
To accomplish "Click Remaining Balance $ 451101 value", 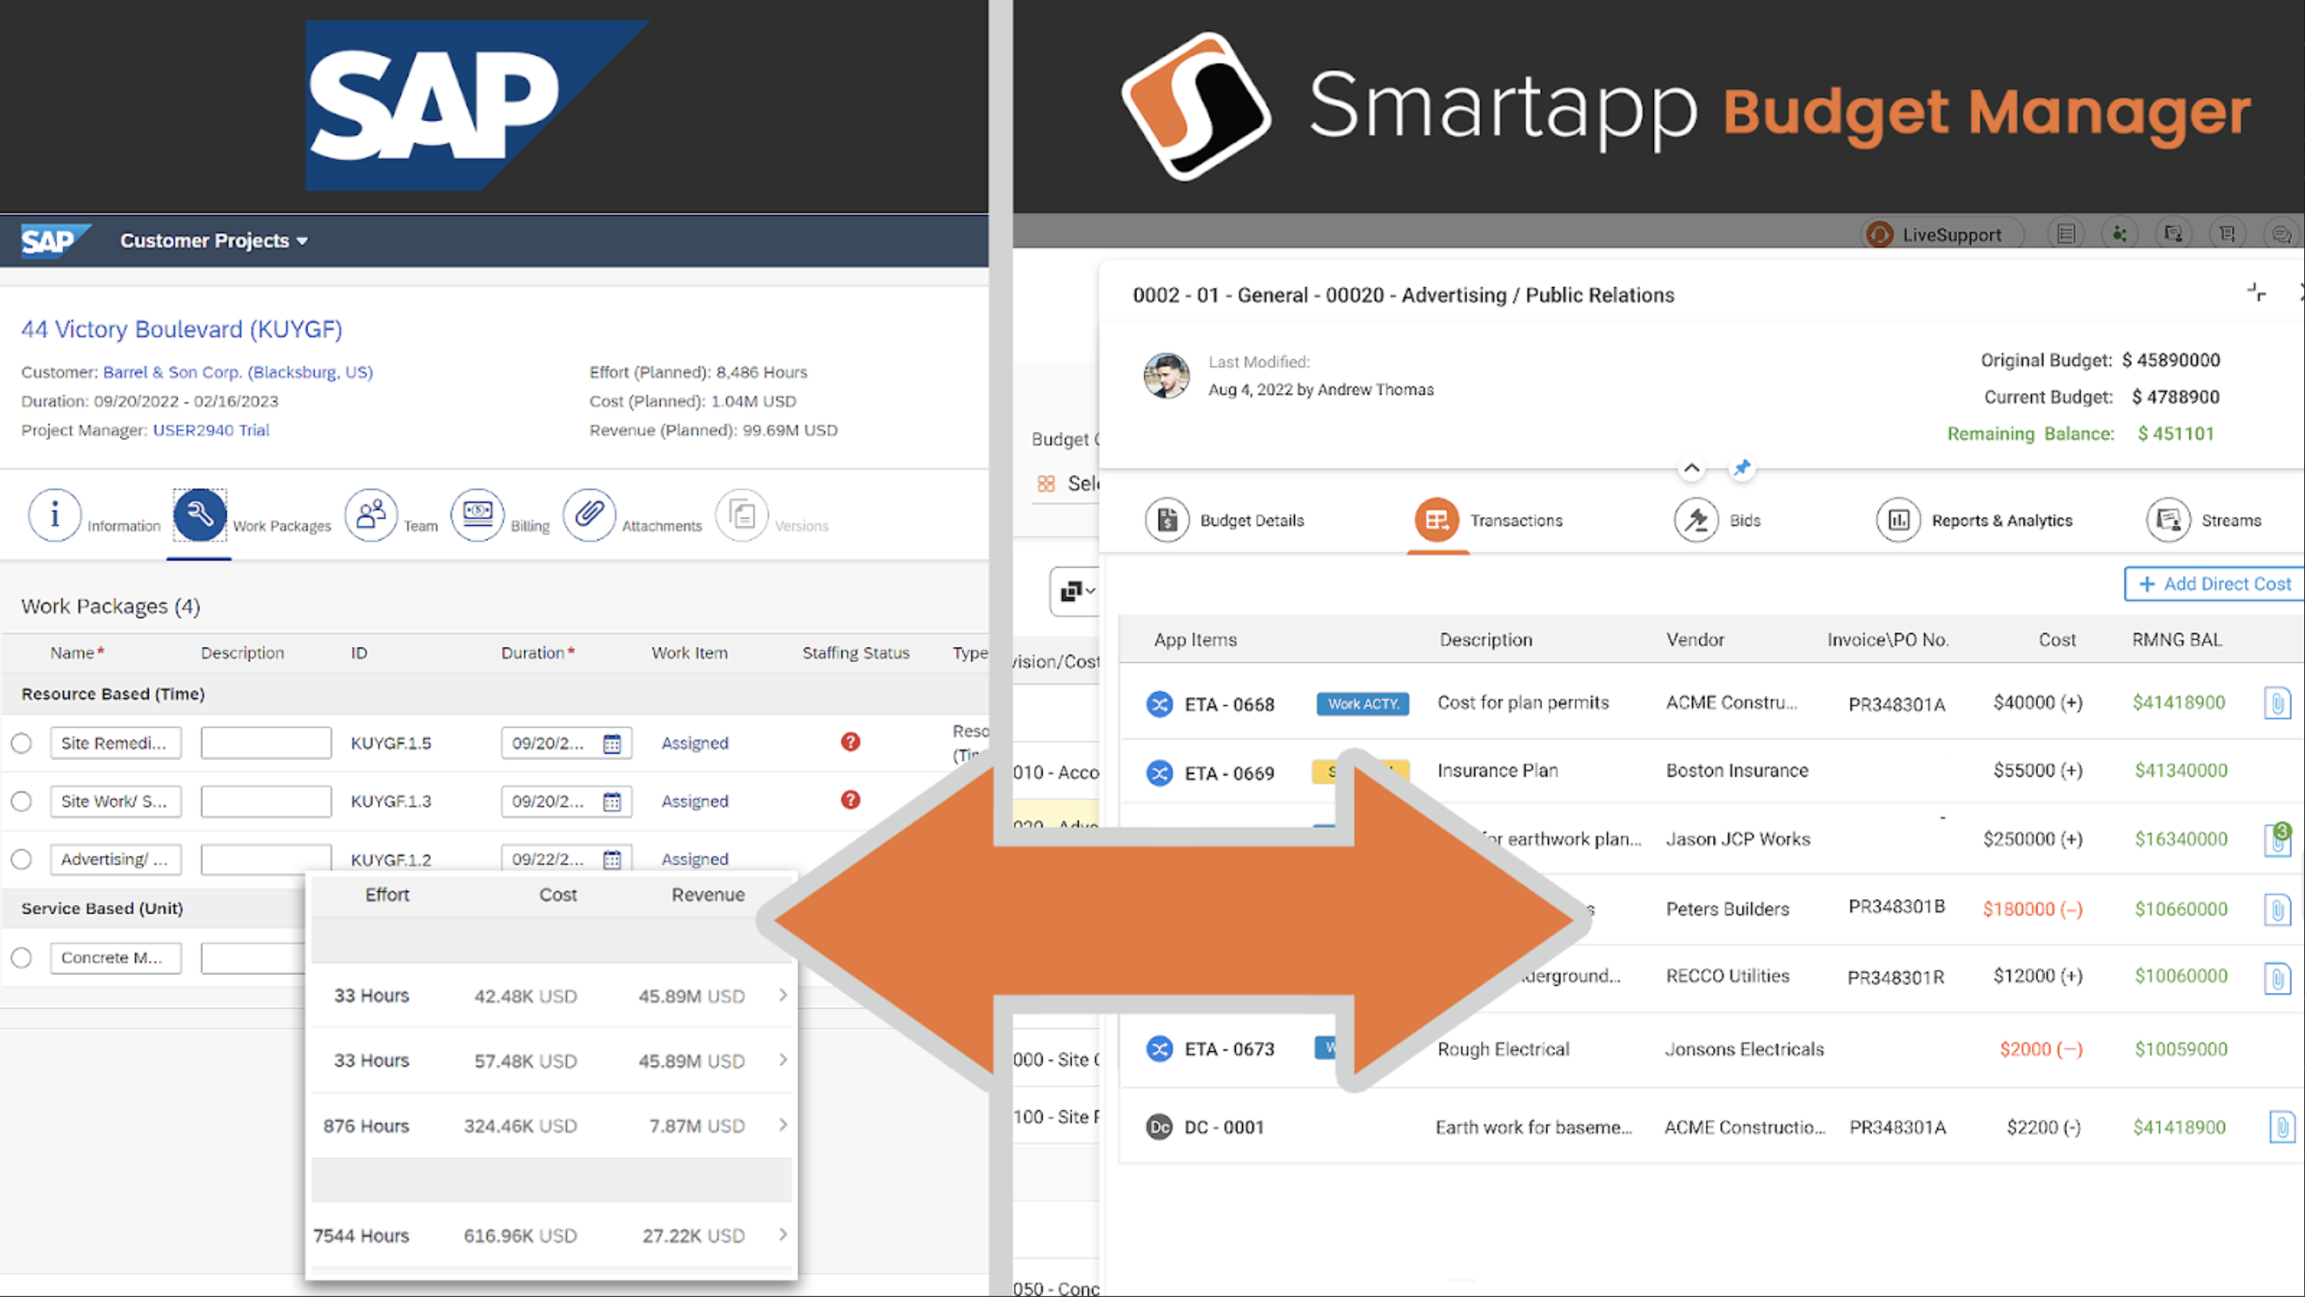I will click(2176, 434).
